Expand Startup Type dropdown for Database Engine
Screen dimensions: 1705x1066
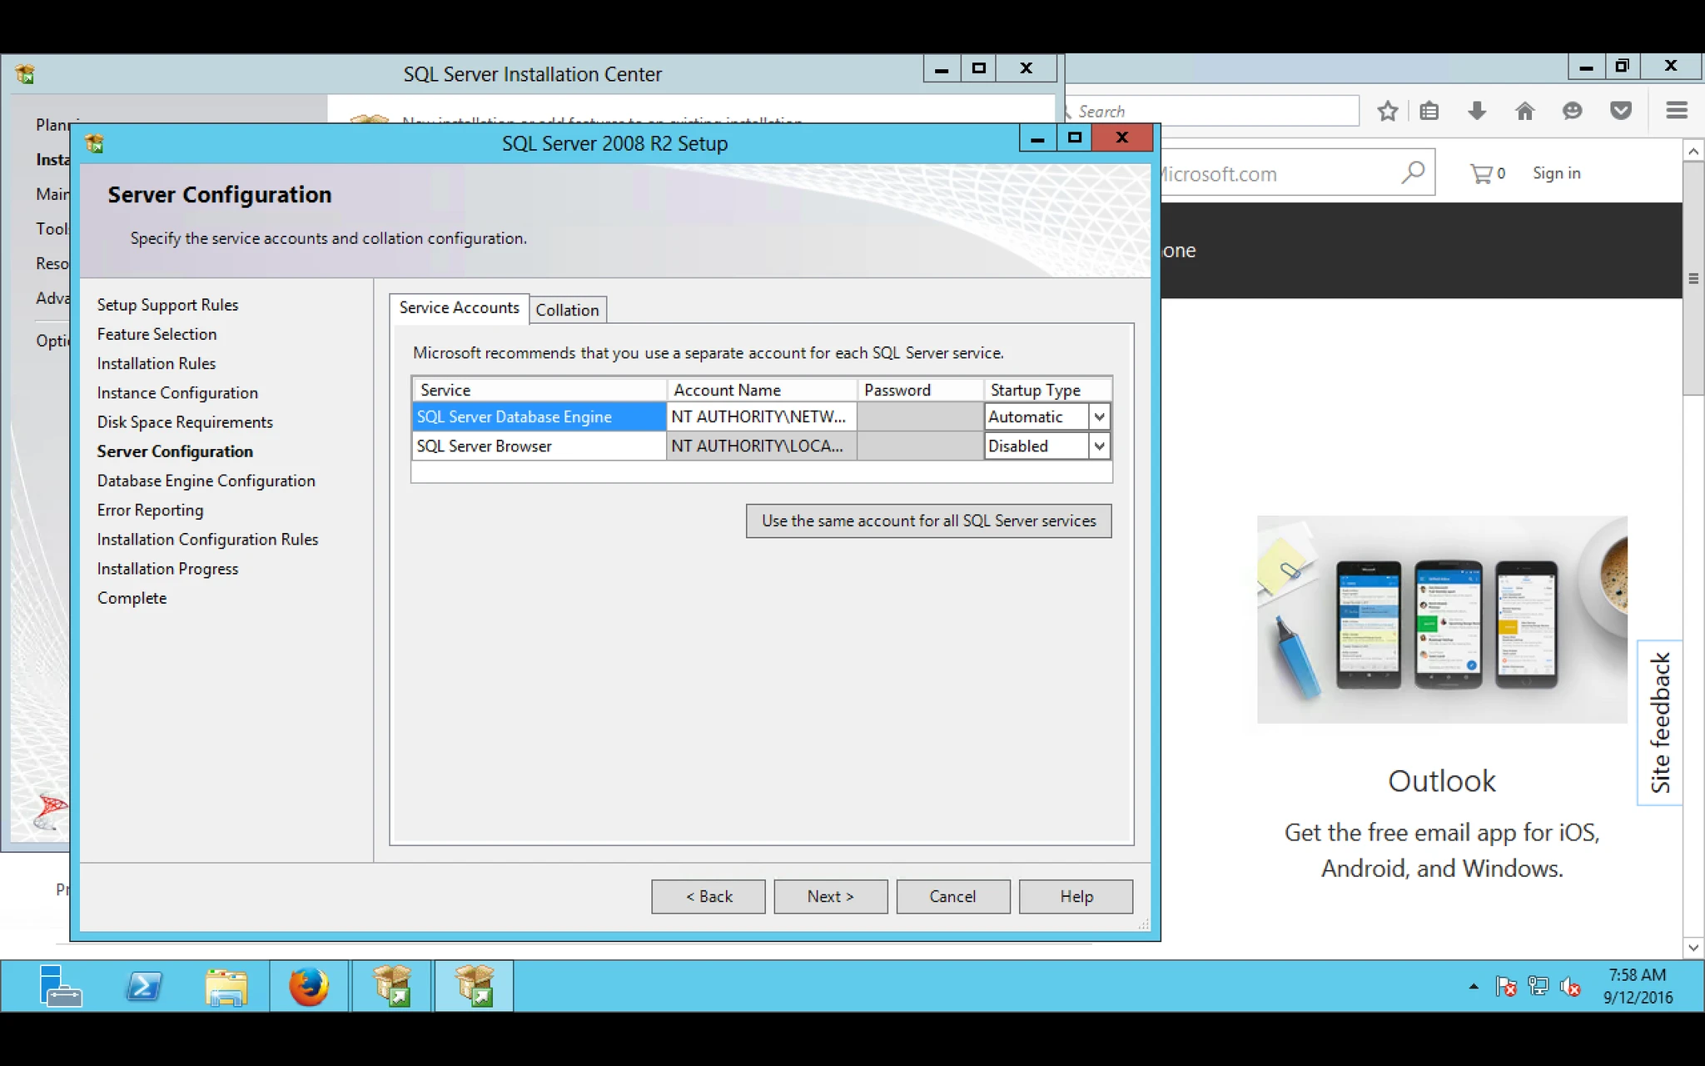1099,416
